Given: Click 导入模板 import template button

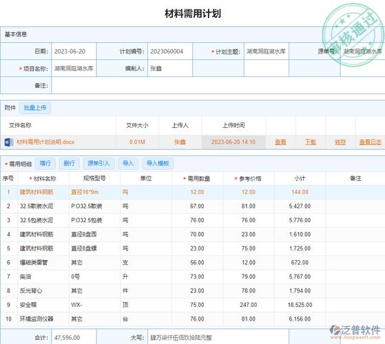Looking at the screenshot, I should tap(158, 164).
